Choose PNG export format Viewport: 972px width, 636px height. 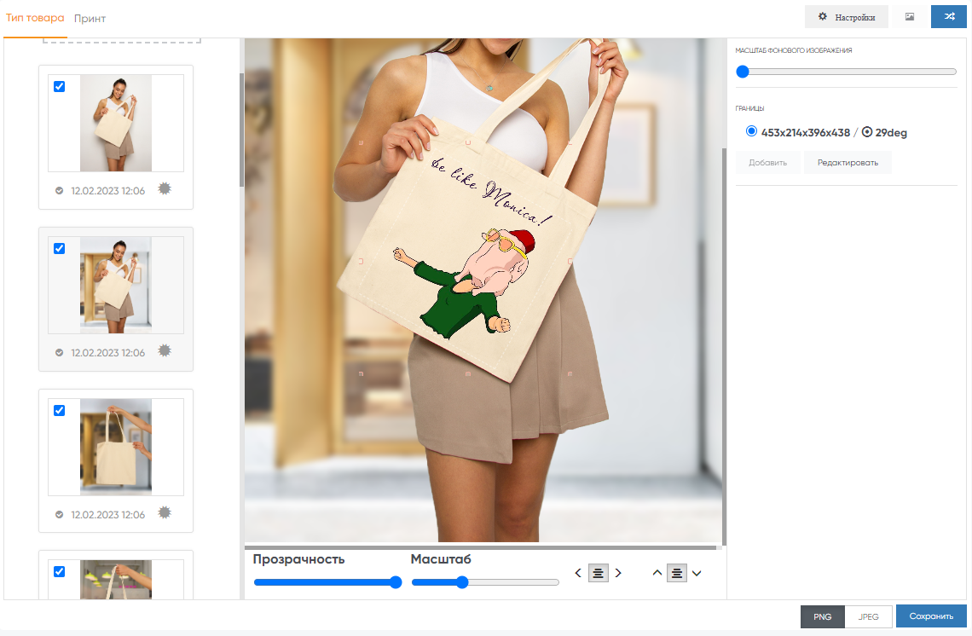coord(823,616)
